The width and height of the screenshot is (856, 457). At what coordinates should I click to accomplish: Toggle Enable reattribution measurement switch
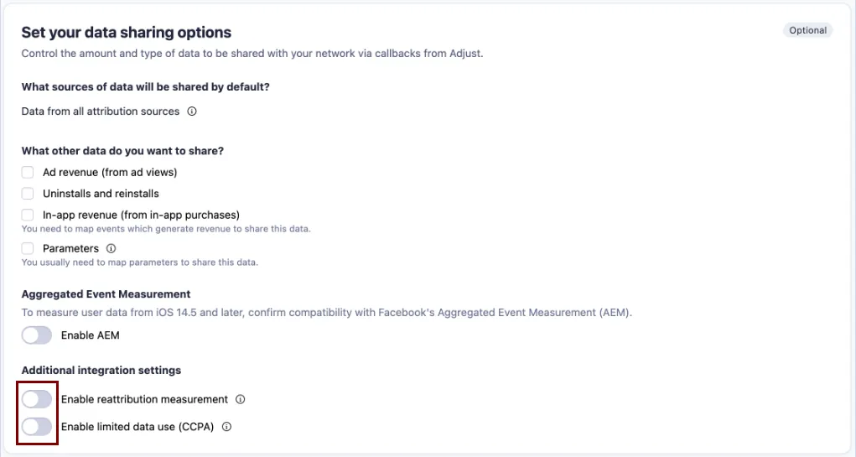click(37, 399)
